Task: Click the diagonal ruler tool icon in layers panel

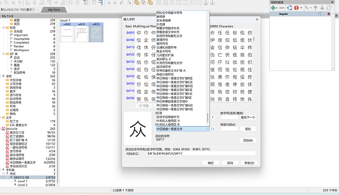Action: (x=306, y=8)
